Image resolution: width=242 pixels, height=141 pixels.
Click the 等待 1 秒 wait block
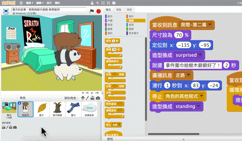112,41
